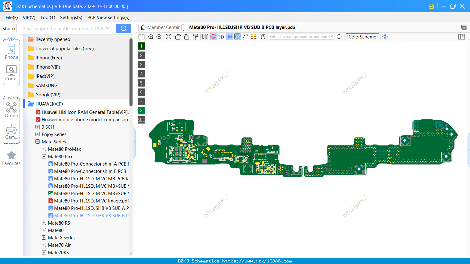Viewport: 470px width, 264px height.
Task: Open the Computer category icon
Action: point(11,73)
